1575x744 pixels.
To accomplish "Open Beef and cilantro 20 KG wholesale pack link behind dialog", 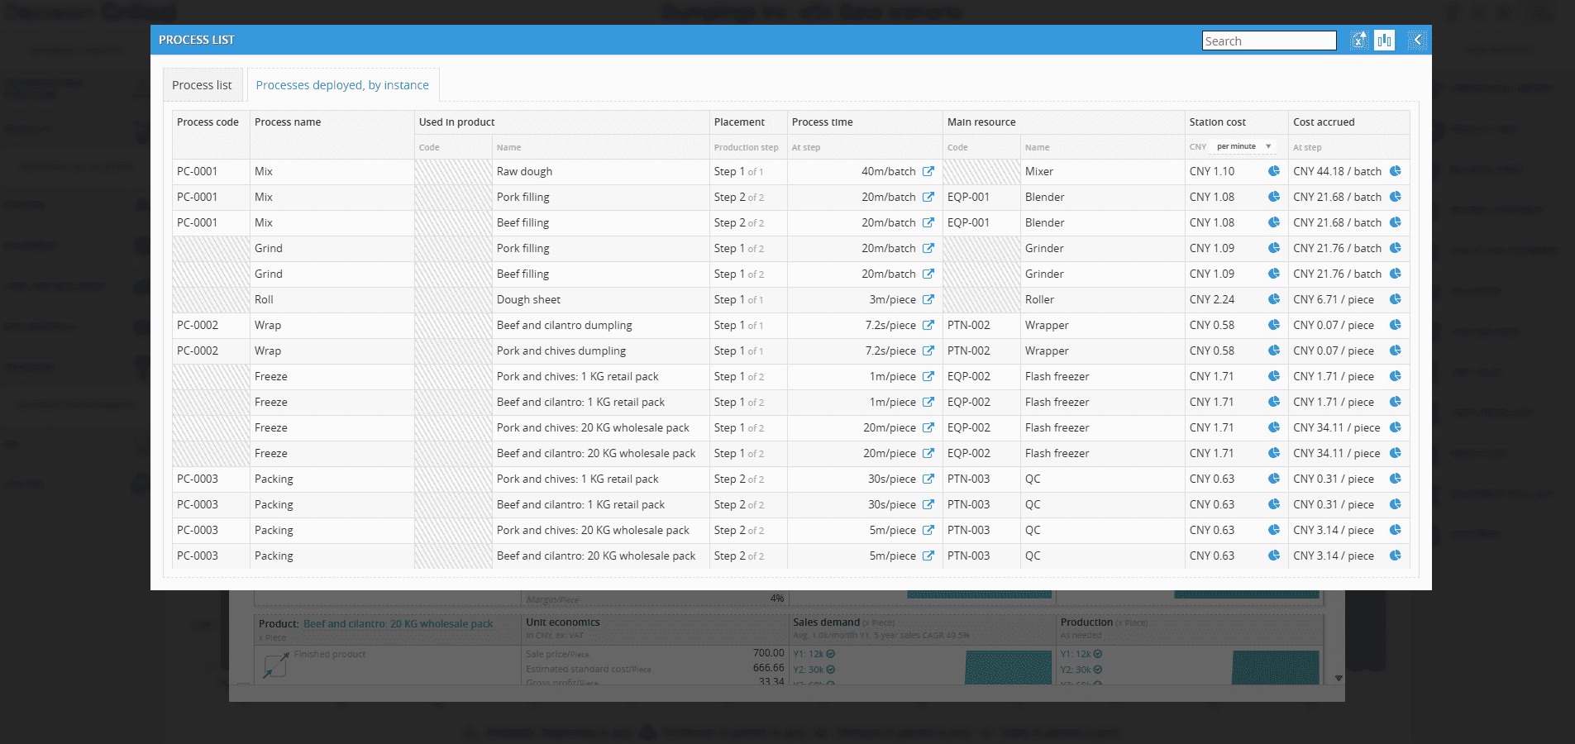I will pyautogui.click(x=398, y=624).
